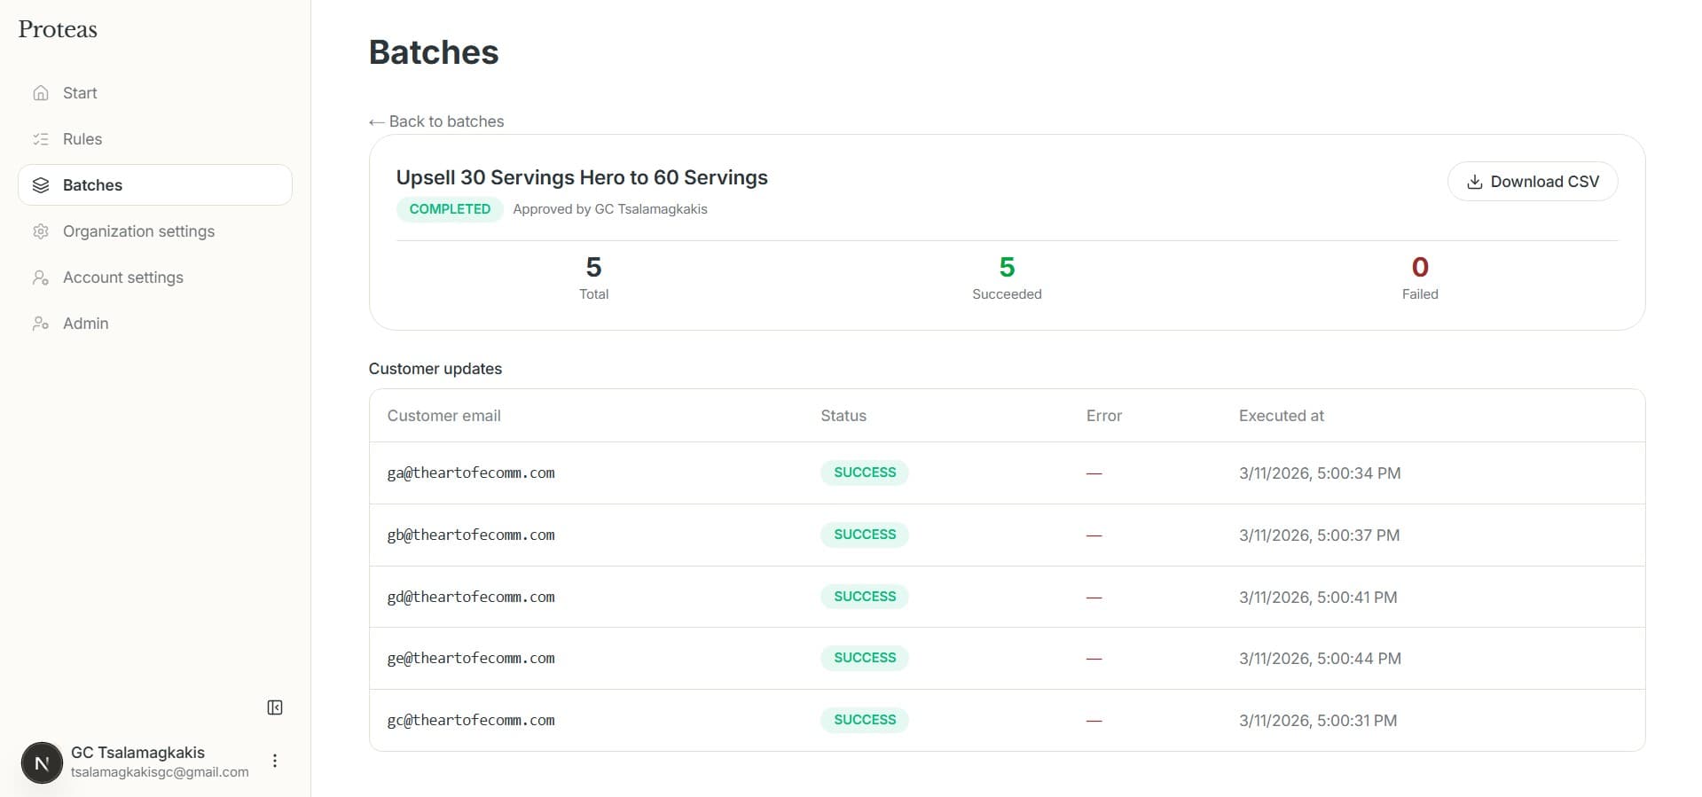Click the Admin user icon

[41, 324]
